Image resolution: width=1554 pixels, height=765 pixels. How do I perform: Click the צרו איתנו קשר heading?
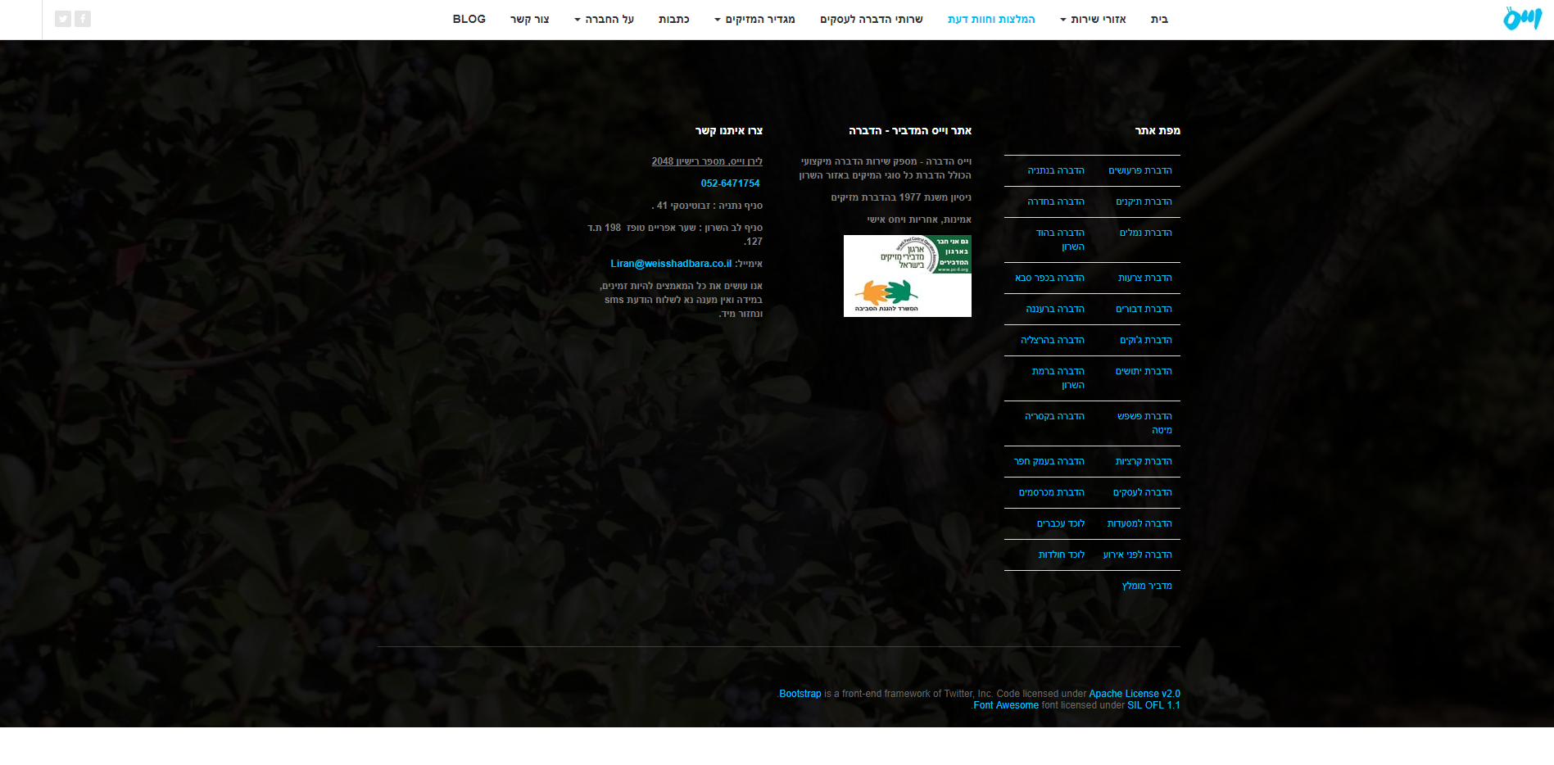pos(729,130)
